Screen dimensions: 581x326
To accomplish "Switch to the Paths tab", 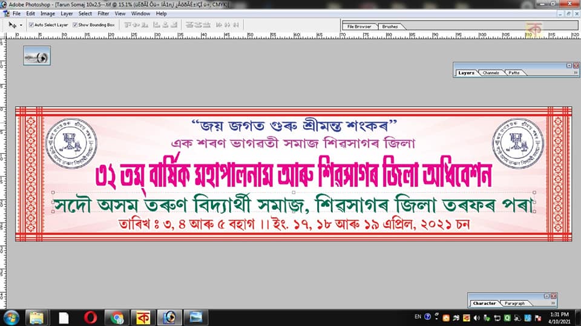I will 514,73.
